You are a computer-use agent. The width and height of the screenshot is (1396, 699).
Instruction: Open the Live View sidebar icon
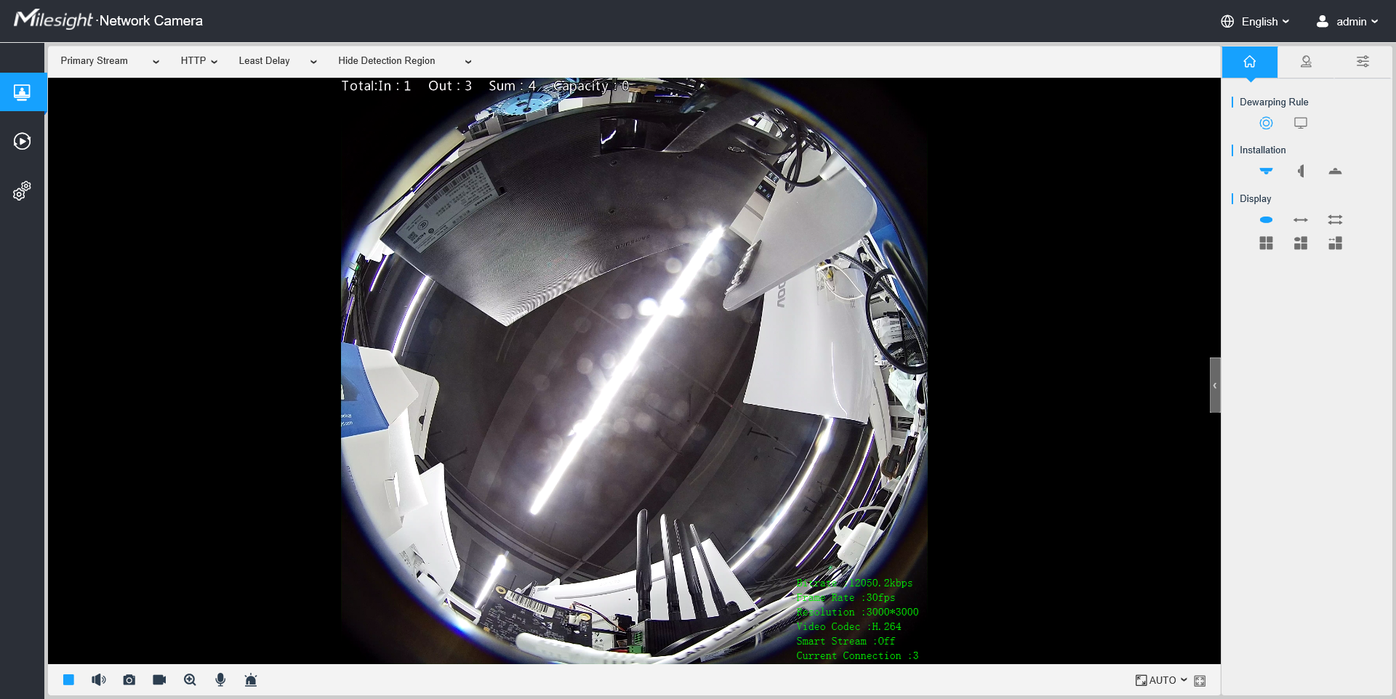pos(23,92)
